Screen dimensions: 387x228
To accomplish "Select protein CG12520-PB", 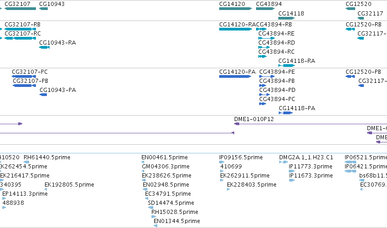I will click(350, 76).
